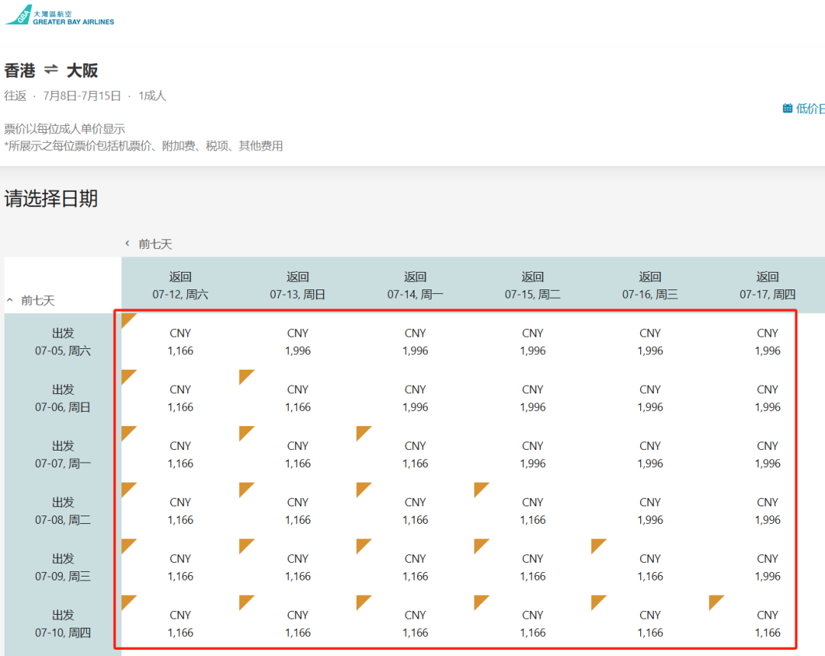Choose fare depart 07-09 return 07-14
The height and width of the screenshot is (656, 825).
point(415,567)
